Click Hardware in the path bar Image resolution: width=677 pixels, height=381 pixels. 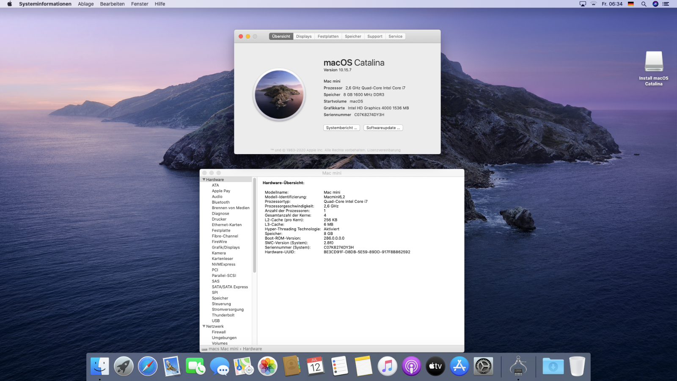point(252,349)
